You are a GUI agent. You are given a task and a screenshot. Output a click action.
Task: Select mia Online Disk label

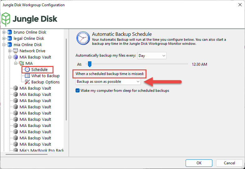point(28,45)
